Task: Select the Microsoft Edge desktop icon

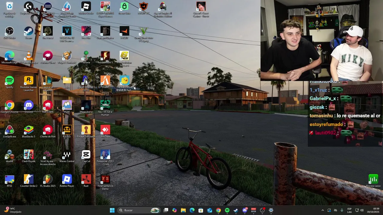Action: 10,57
